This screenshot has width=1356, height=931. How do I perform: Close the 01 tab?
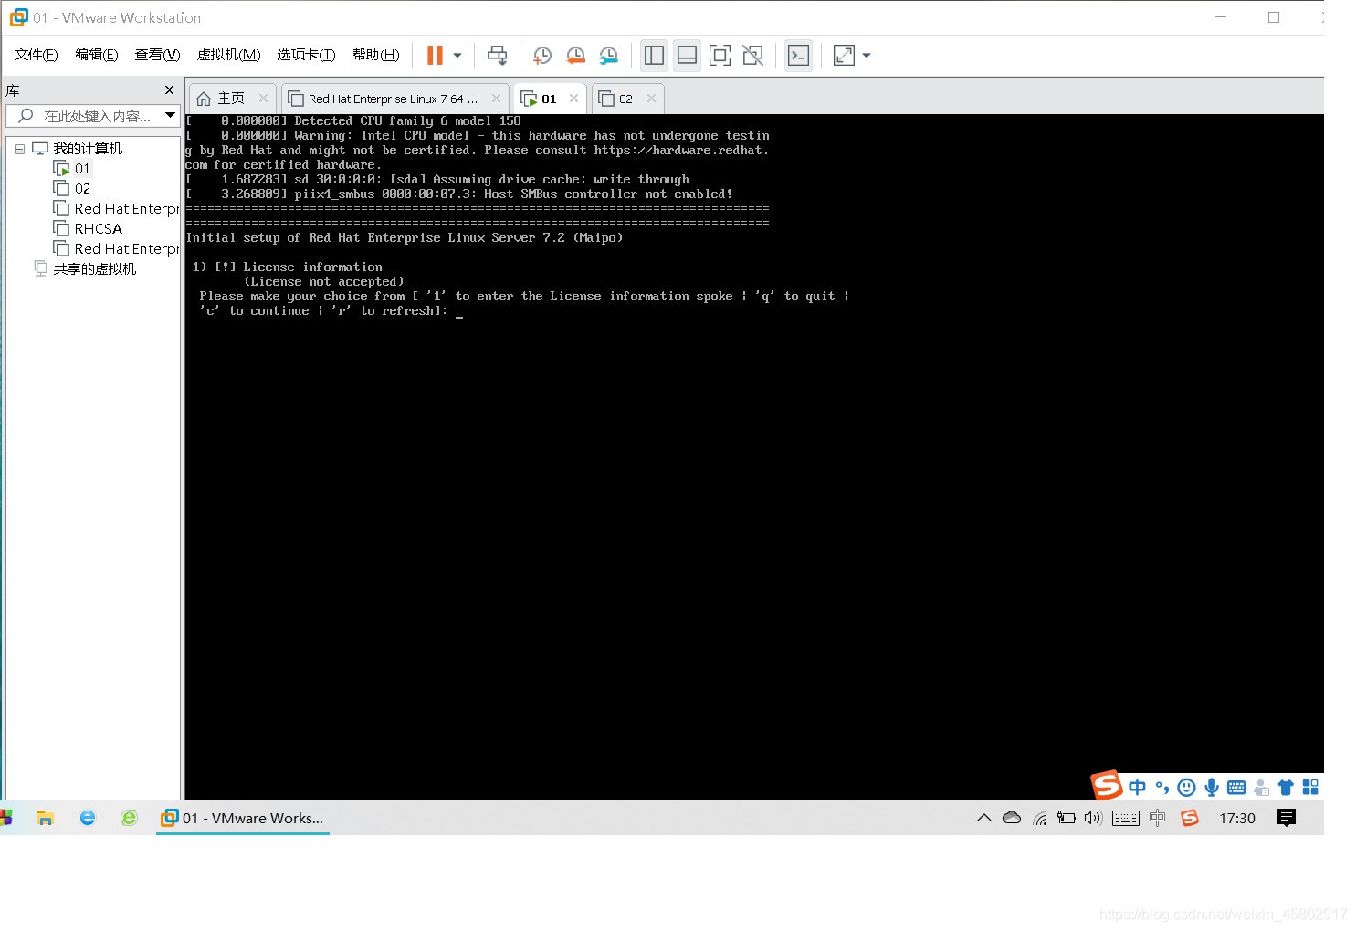(573, 99)
